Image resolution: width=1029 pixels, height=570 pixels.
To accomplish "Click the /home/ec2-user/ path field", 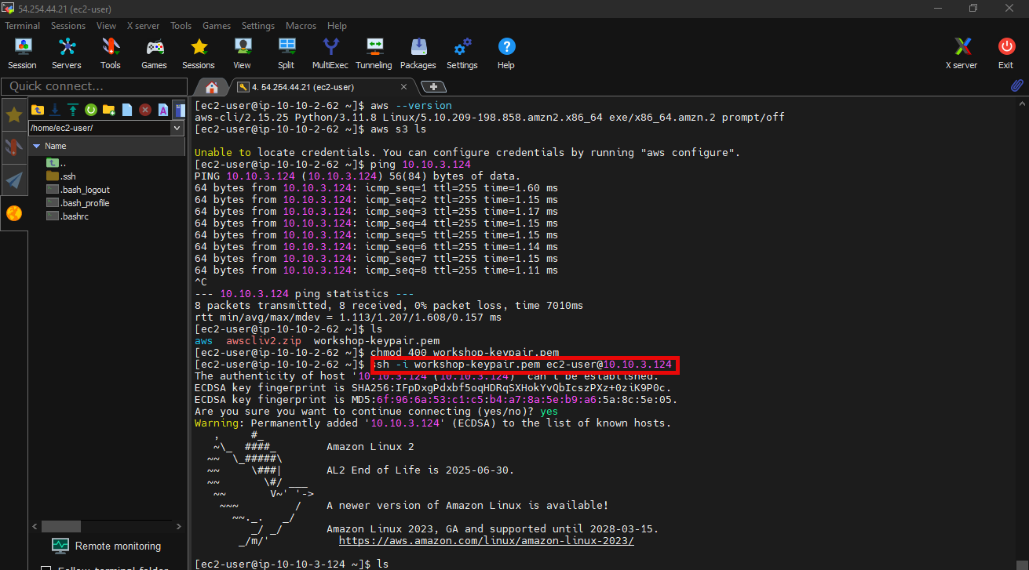I will point(100,128).
